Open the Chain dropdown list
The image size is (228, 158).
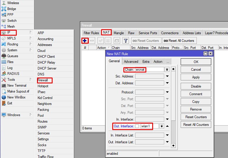pos(167,70)
